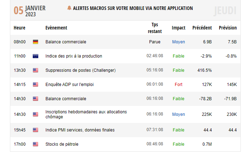Open the alertes macros mobile application link
Screen dimensions: 244x156
click(133, 8)
